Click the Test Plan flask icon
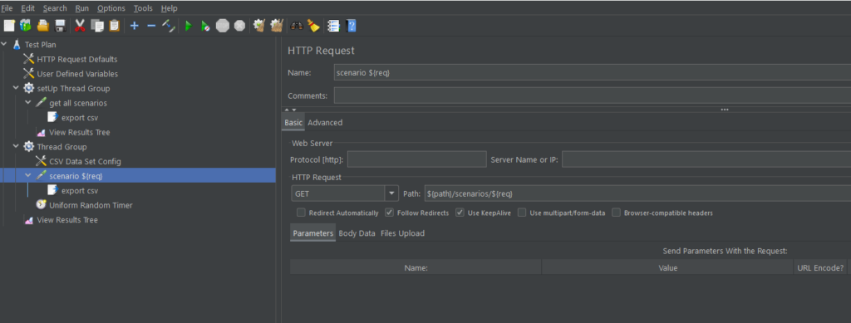The image size is (851, 323). [x=17, y=45]
